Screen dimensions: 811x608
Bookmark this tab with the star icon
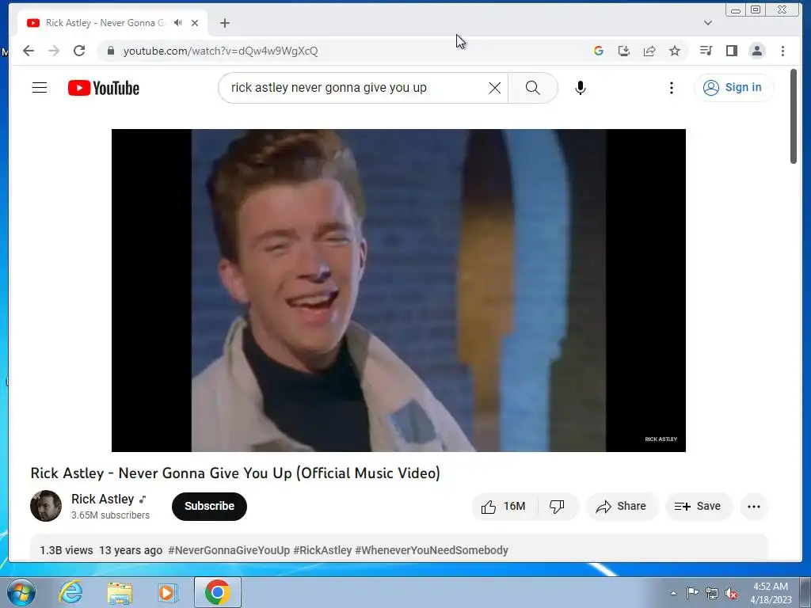click(675, 51)
